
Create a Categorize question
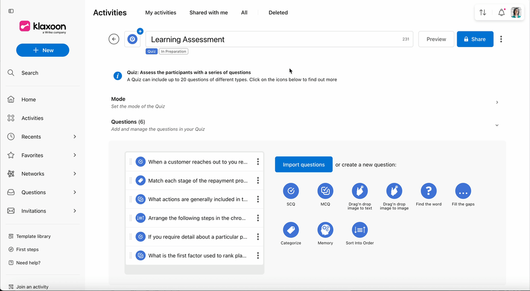291,230
